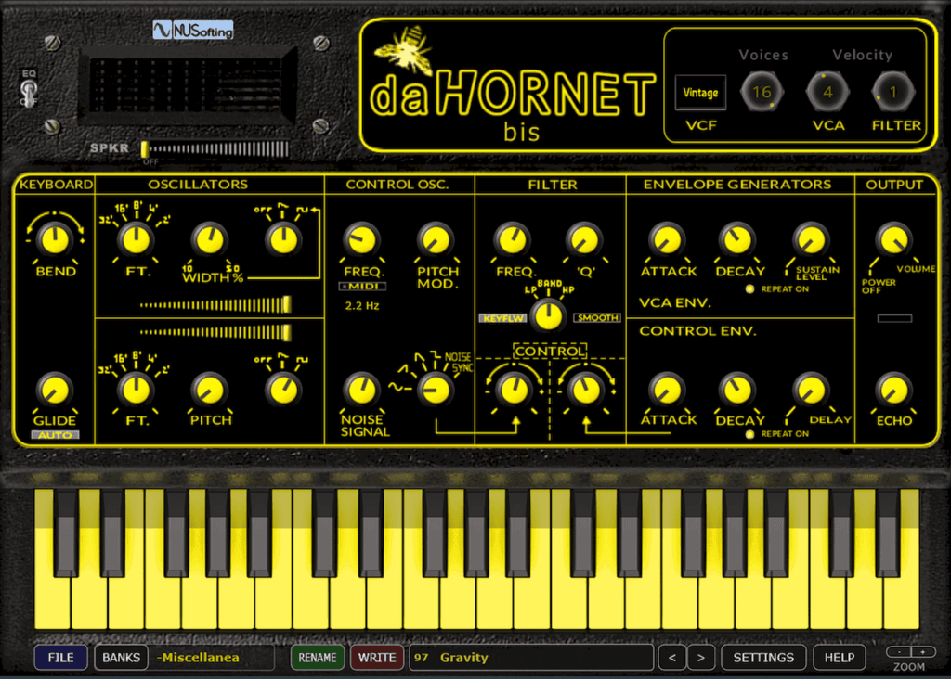Click the VCA ENV. DECAY knob
The height and width of the screenshot is (679, 951).
(738, 239)
